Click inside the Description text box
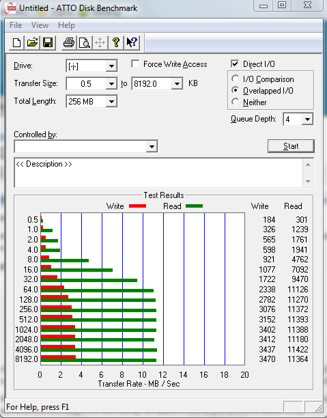The image size is (327, 418). tap(158, 173)
